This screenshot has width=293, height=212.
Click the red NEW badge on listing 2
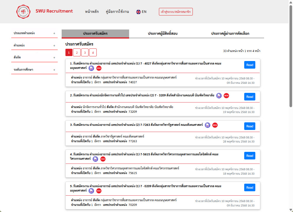point(226,95)
